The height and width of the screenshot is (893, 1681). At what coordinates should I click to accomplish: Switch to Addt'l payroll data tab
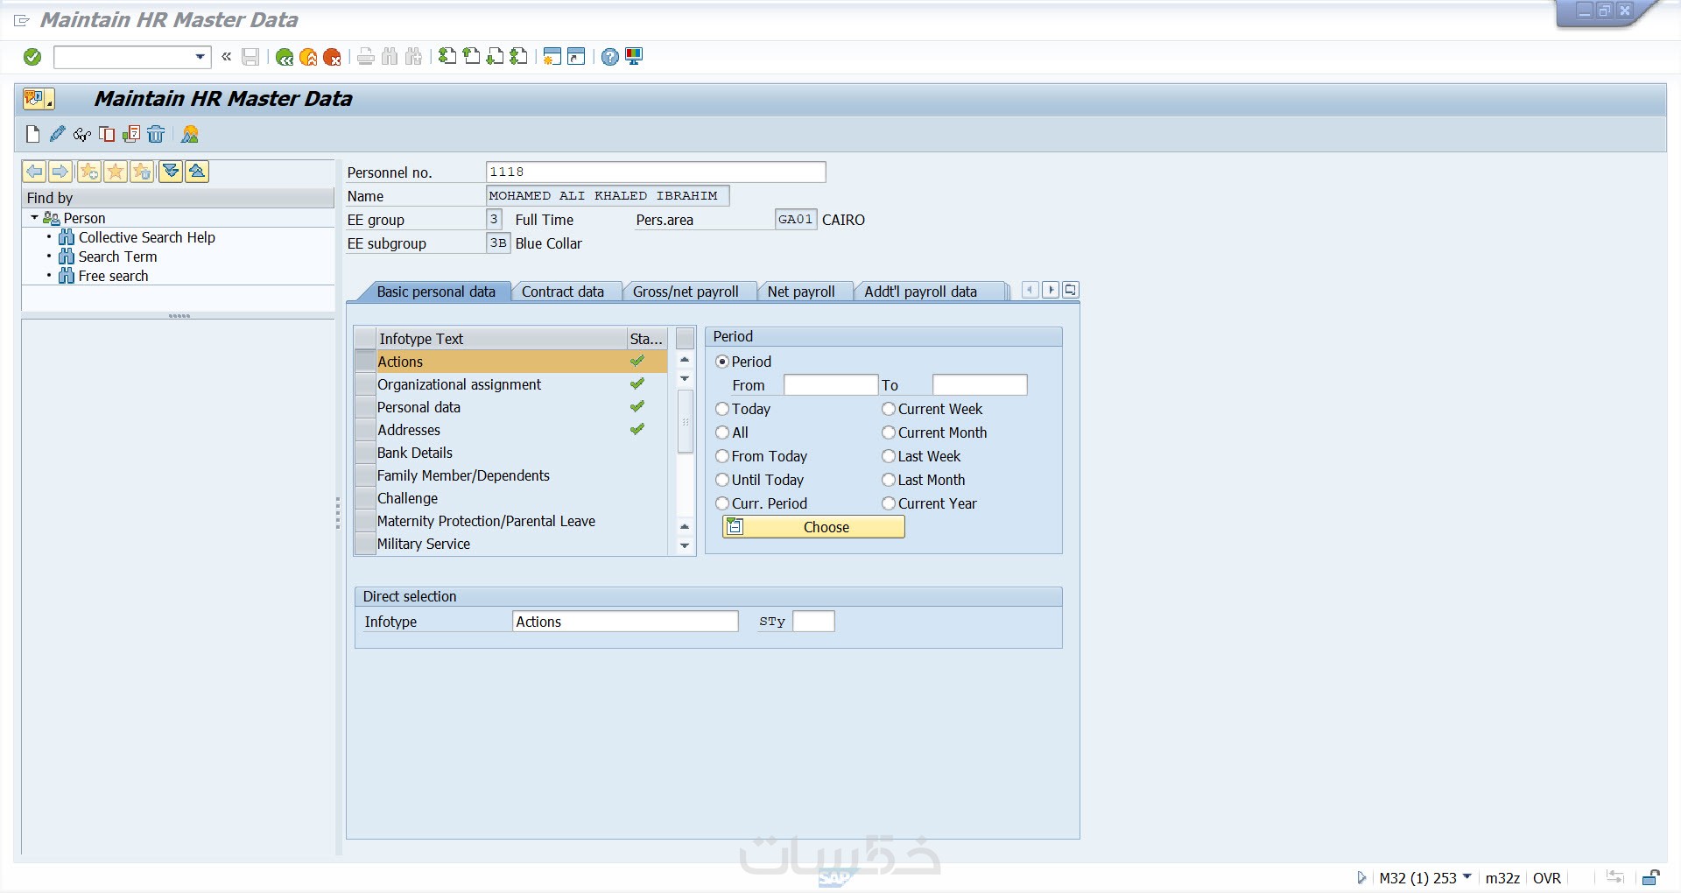click(920, 292)
